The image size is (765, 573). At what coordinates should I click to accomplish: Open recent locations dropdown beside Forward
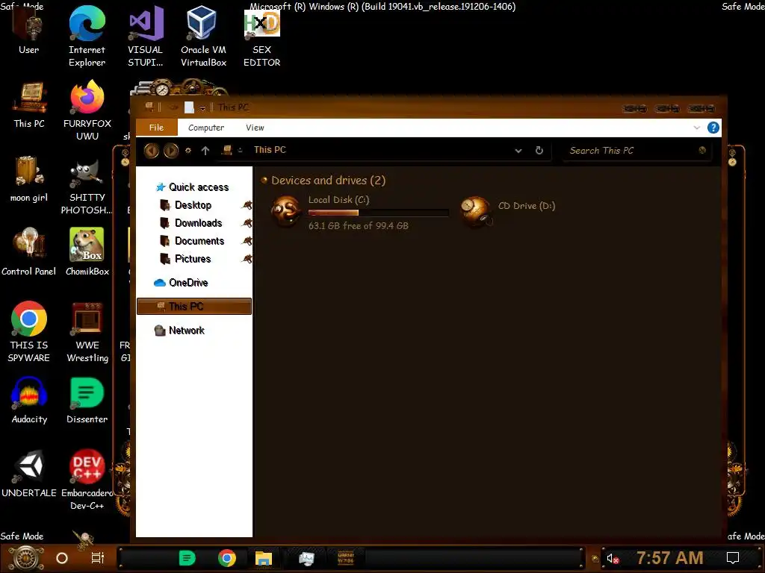coord(188,151)
